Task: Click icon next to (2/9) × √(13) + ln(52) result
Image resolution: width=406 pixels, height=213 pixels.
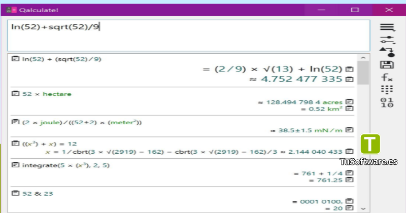Action: [349, 69]
